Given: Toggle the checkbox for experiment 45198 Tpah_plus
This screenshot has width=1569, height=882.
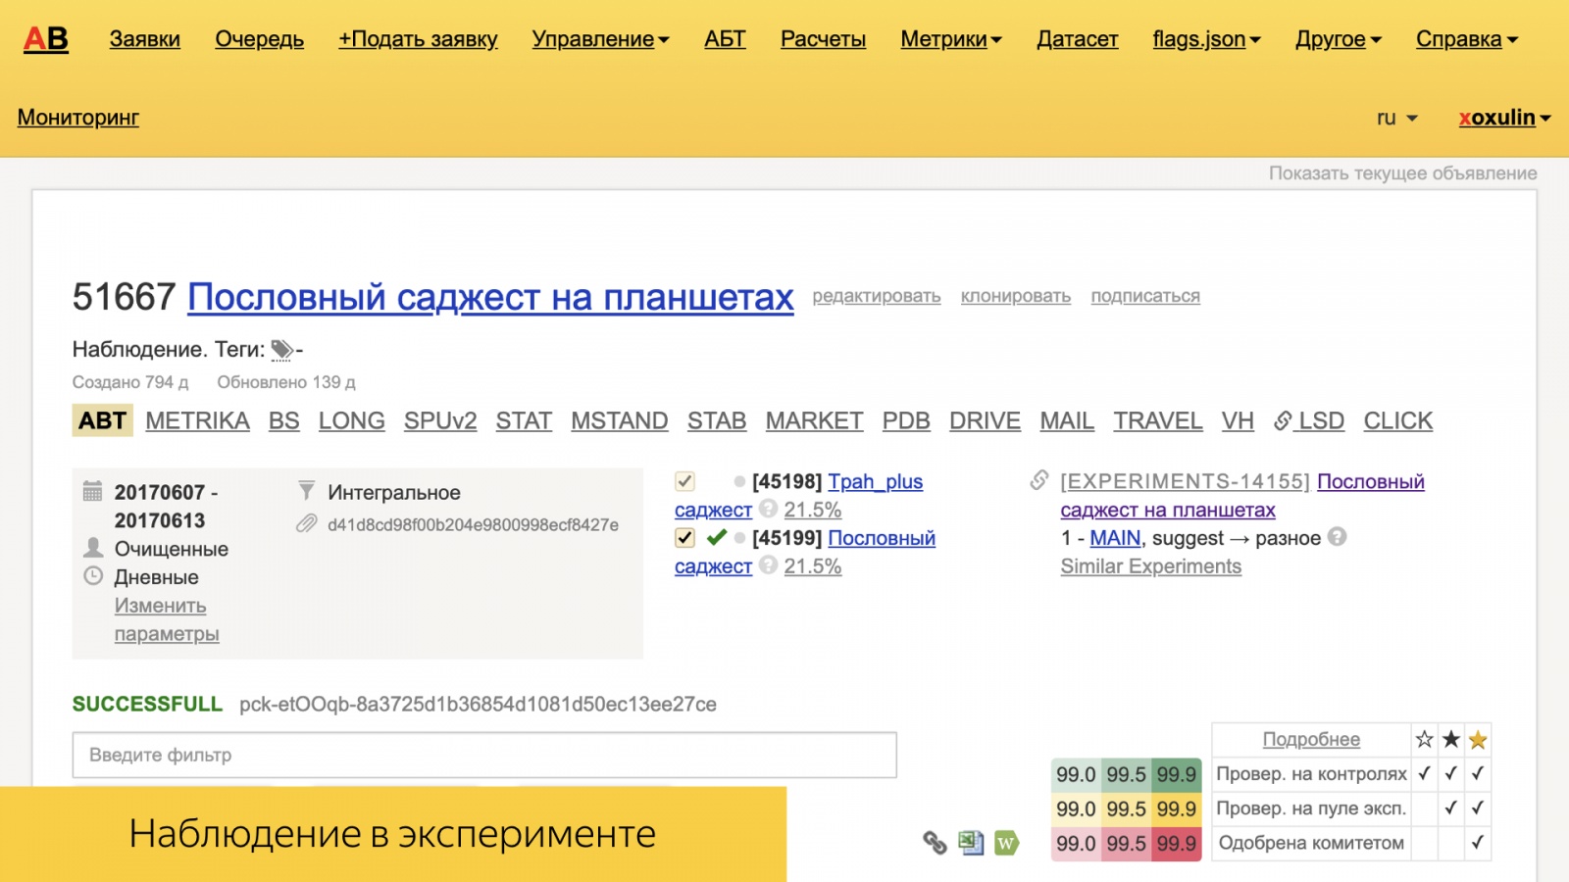Looking at the screenshot, I should pyautogui.click(x=684, y=481).
